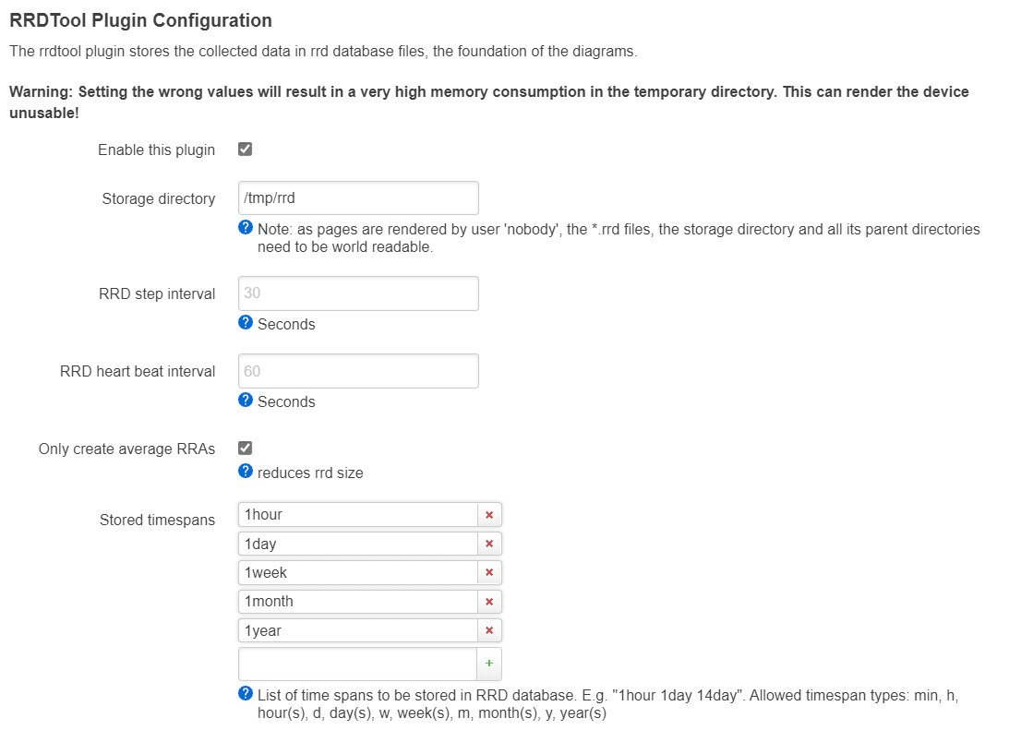Focus the RRD step interval field

358,293
